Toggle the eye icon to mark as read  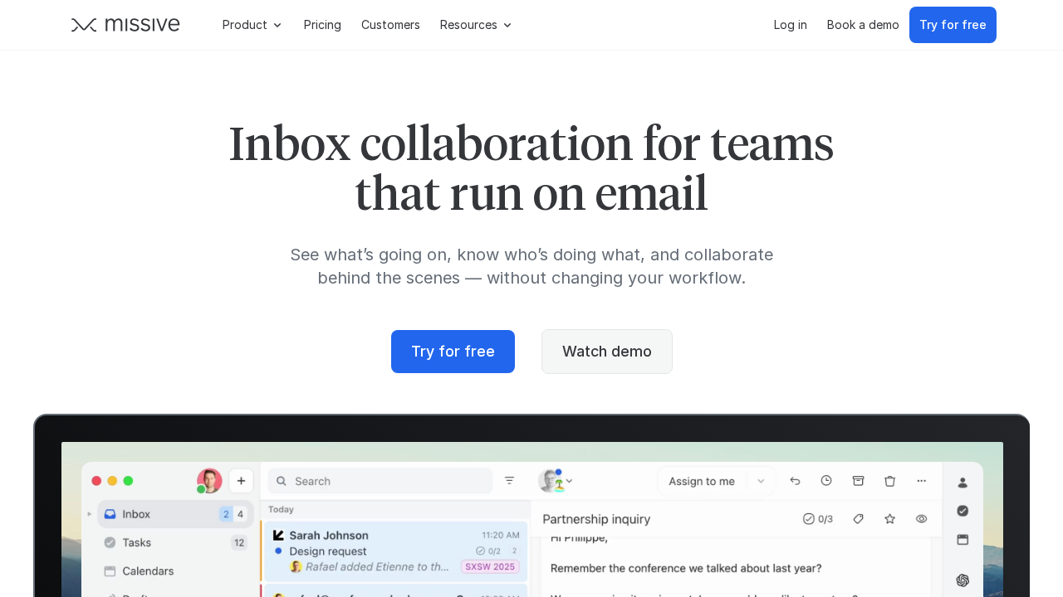(922, 520)
